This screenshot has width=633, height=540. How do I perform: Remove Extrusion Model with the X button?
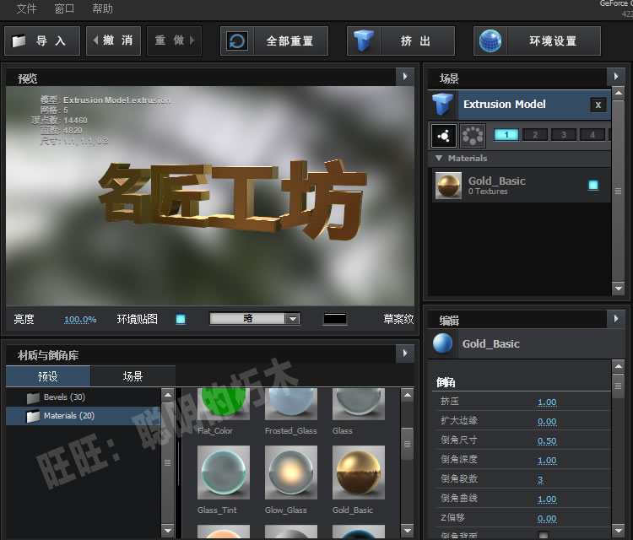click(x=598, y=105)
